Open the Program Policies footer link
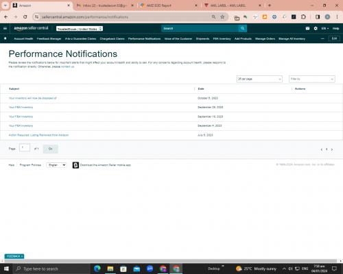 tap(30, 165)
